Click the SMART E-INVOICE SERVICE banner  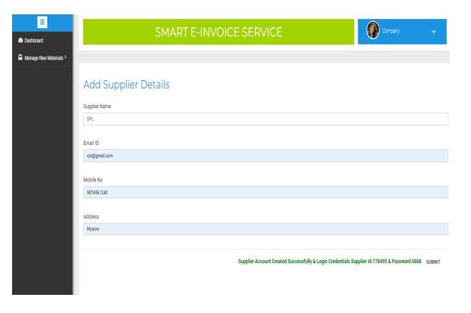tap(218, 32)
